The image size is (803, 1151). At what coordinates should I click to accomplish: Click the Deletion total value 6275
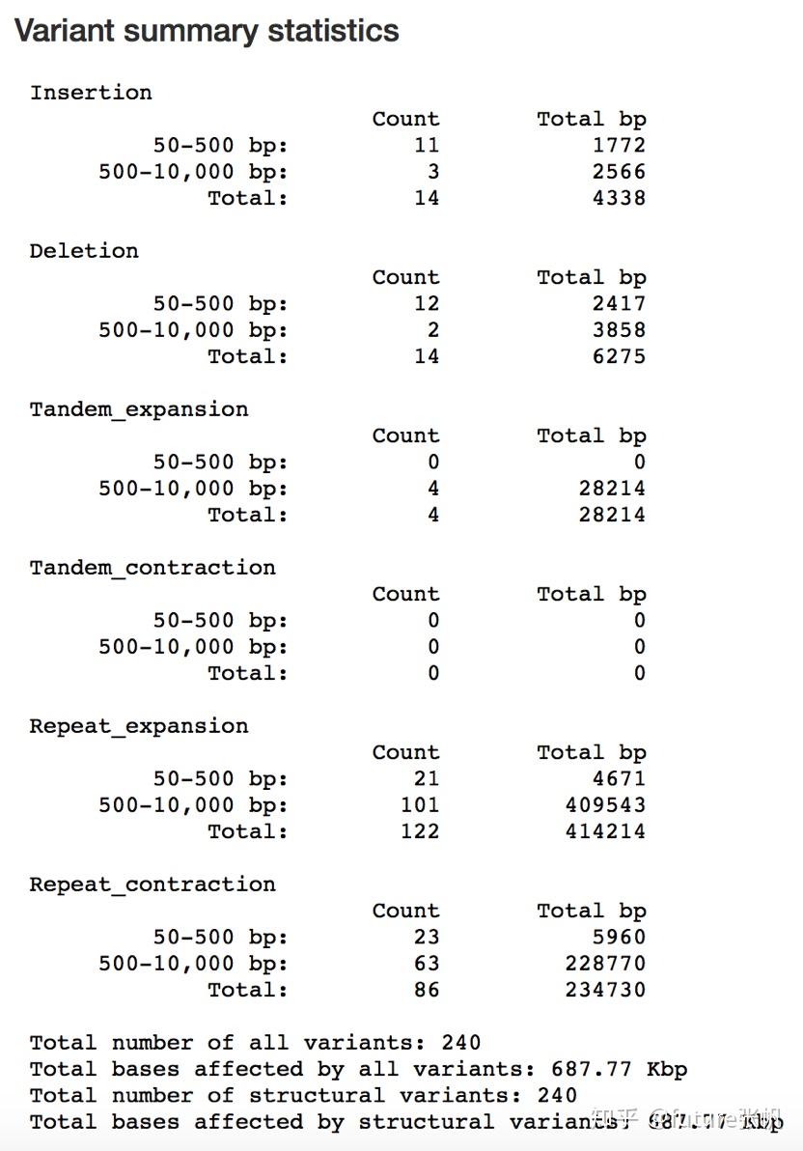(620, 356)
